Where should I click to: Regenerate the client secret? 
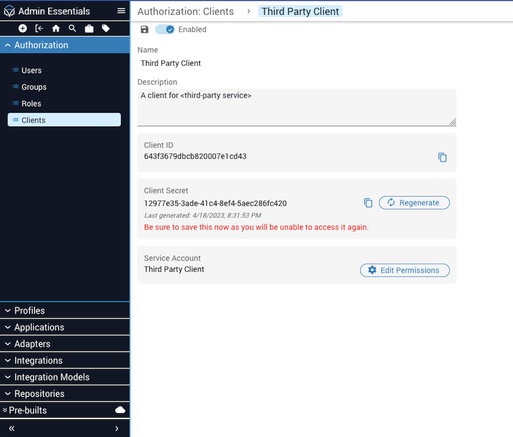(414, 203)
